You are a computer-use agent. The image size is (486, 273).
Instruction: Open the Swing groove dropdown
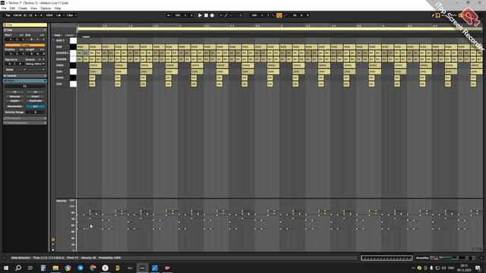click(35, 64)
